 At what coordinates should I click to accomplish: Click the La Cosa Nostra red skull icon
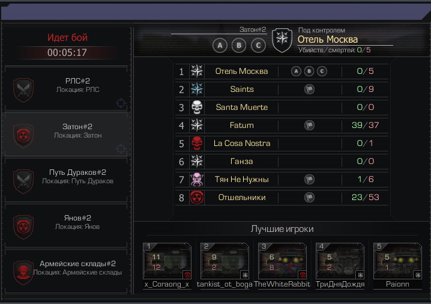[197, 144]
